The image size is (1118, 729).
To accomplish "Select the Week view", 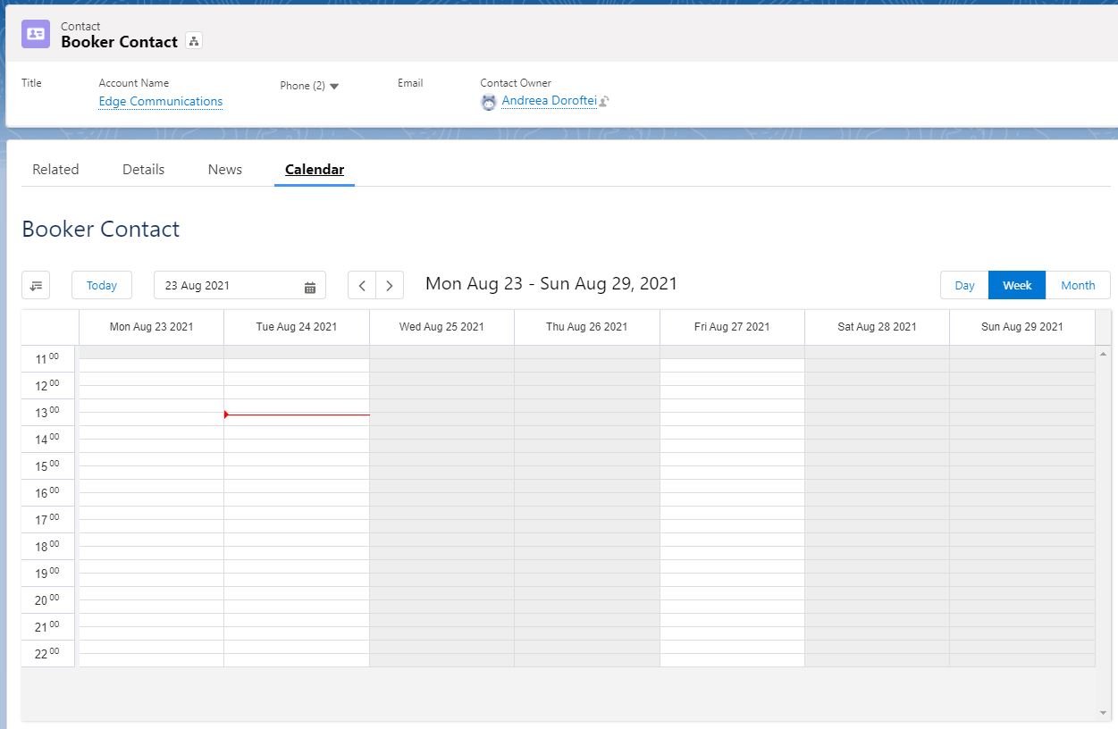I will 1017,285.
